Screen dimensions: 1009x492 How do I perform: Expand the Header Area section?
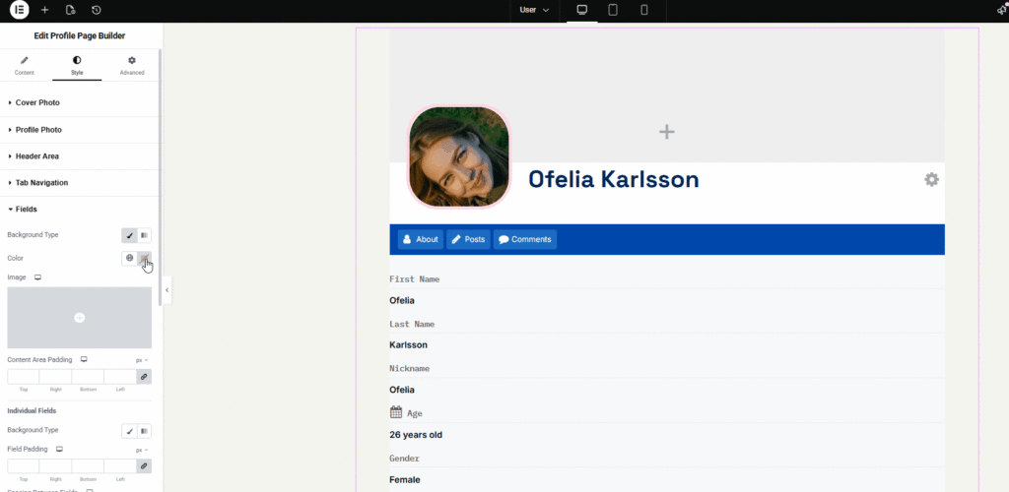click(80, 156)
